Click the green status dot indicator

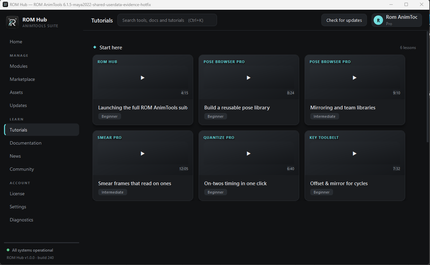point(8,250)
